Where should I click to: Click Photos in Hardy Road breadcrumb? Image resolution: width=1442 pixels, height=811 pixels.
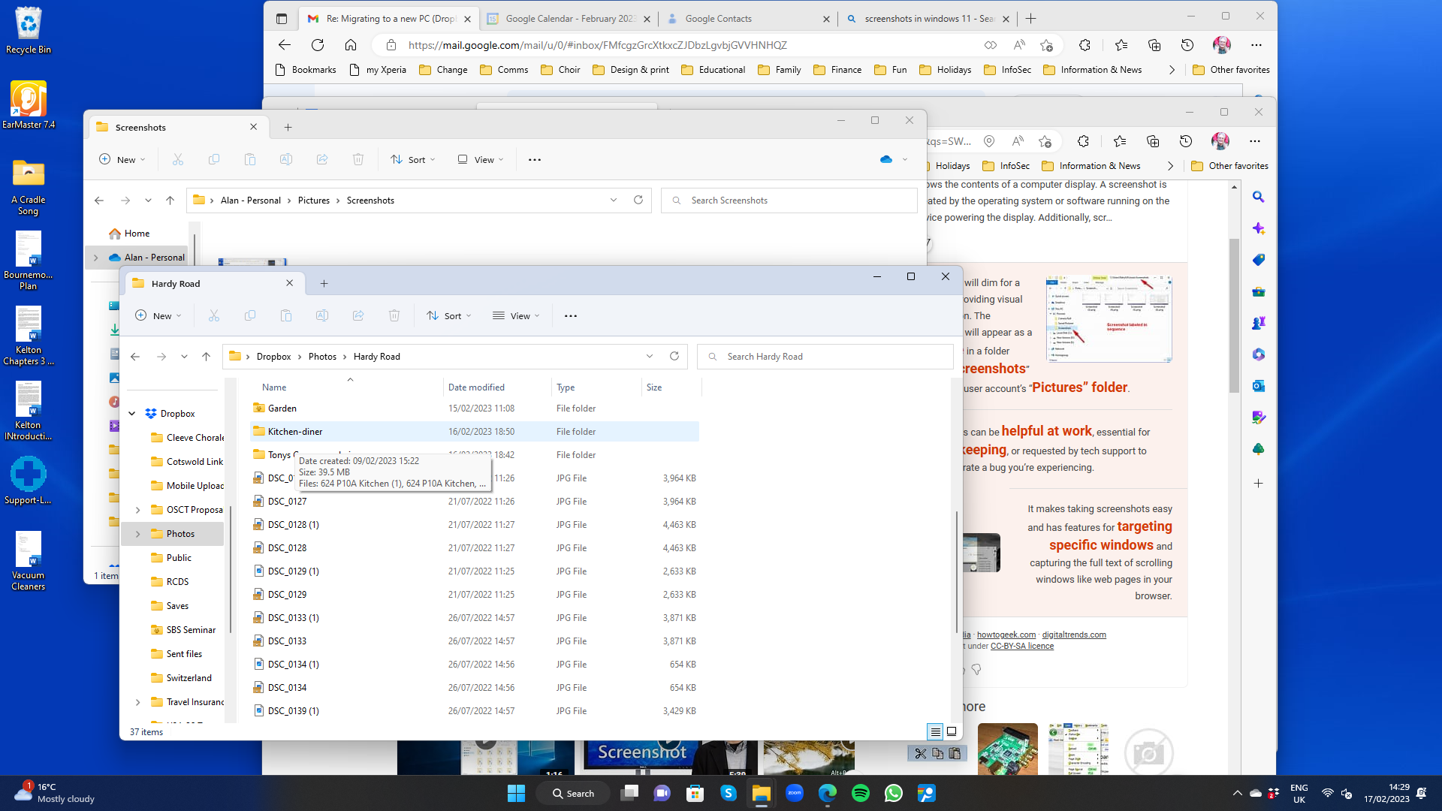pos(322,357)
